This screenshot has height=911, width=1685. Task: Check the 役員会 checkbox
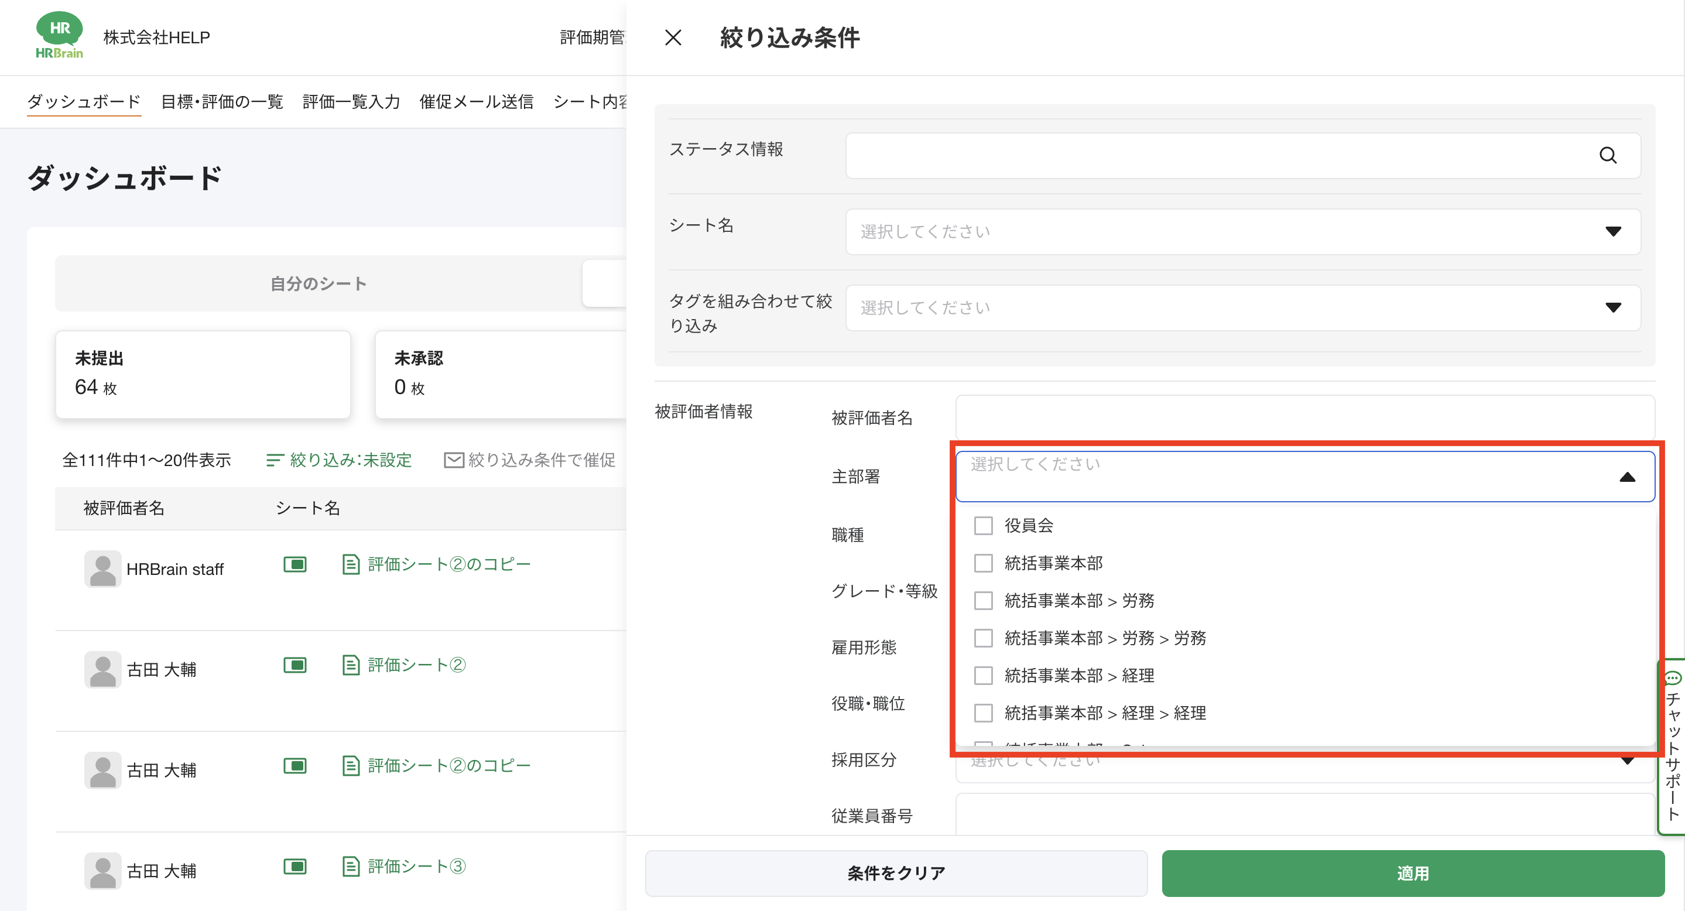(x=983, y=526)
